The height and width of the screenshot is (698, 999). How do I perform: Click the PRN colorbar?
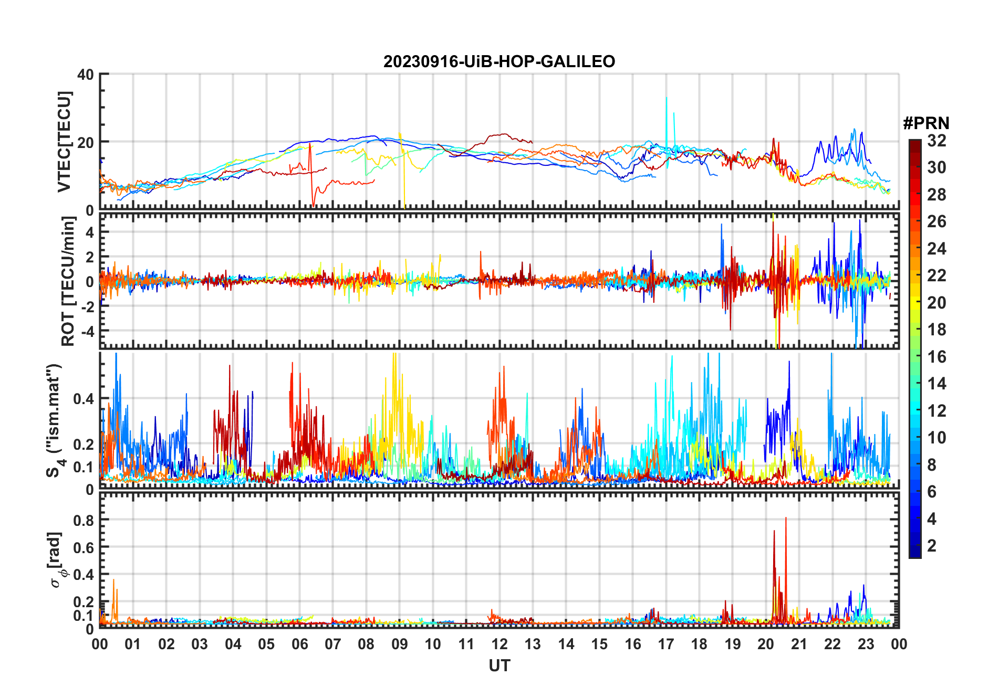(x=914, y=348)
